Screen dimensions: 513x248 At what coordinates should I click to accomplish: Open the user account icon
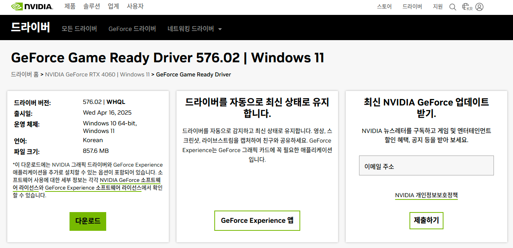(x=479, y=7)
